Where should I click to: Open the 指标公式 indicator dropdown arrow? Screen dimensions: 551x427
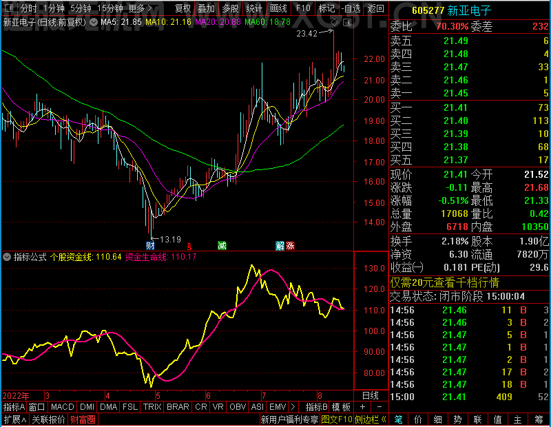[7, 257]
